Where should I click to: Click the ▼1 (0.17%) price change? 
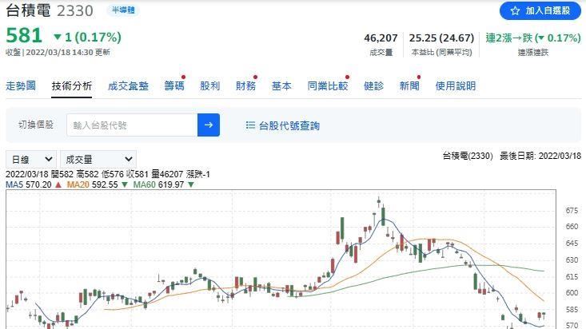[x=87, y=37]
